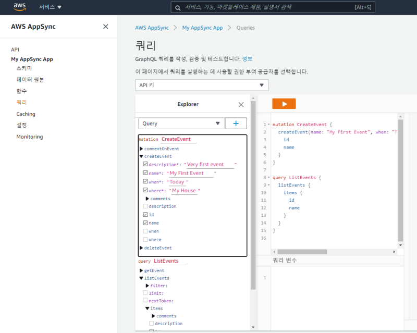
Task: Click the 쿼리 변수 variables header
Action: 285,260
